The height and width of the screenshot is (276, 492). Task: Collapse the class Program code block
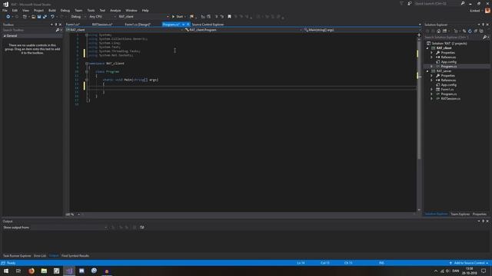87,71
